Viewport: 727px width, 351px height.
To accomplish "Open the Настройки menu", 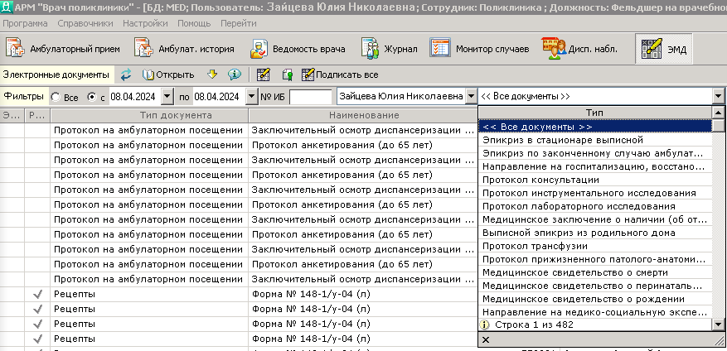I will point(145,23).
